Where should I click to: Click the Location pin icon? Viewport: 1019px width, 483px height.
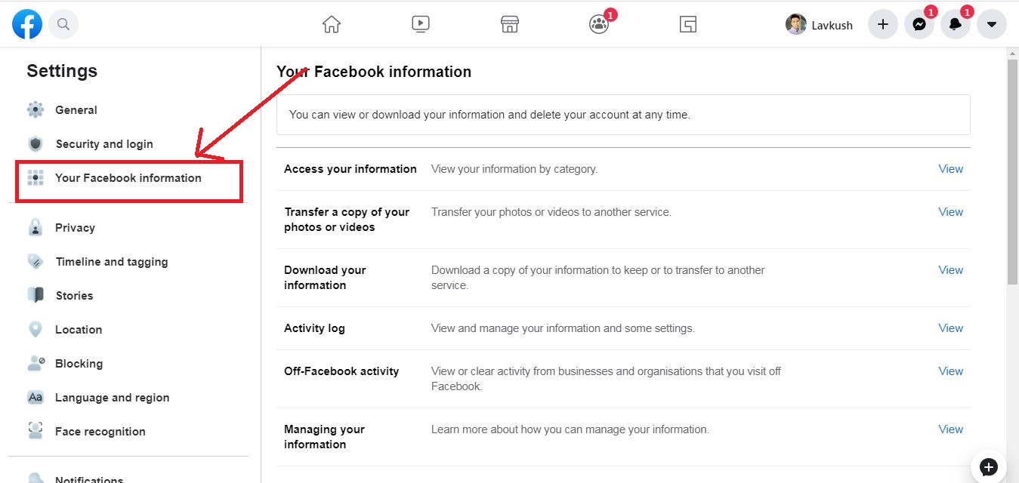point(36,329)
